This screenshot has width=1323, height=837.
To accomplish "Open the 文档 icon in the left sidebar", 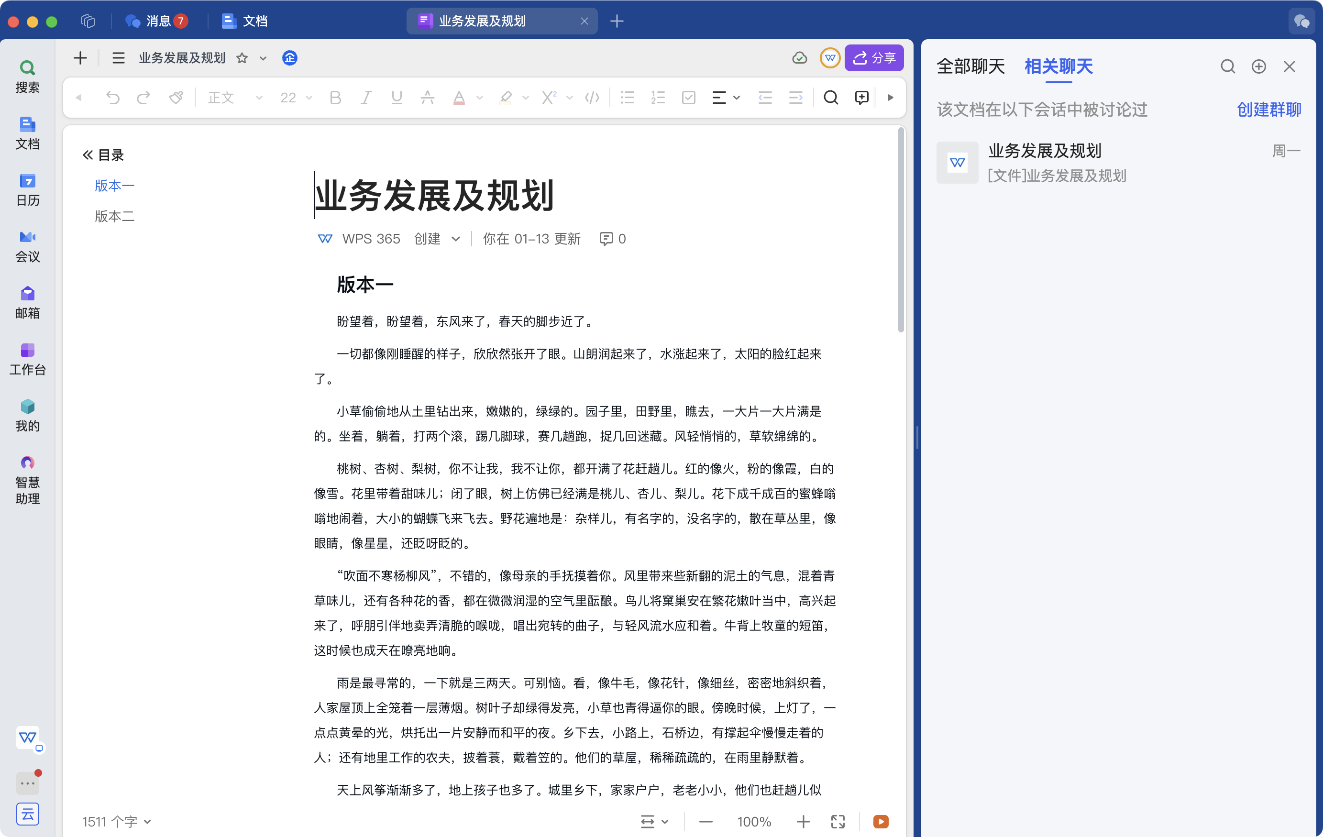I will 27,133.
